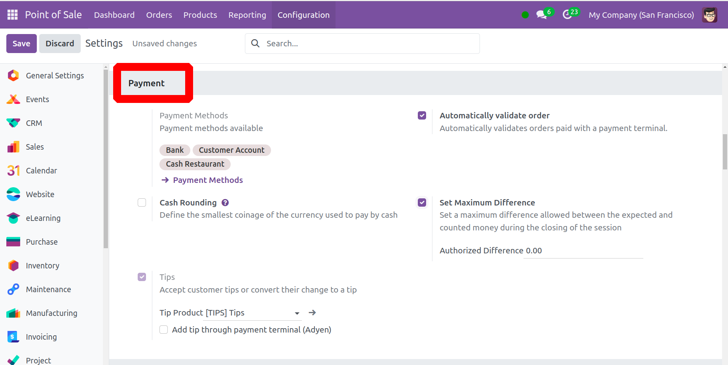Click the Tip Product external link arrow
The image size is (728, 365).
(x=312, y=313)
